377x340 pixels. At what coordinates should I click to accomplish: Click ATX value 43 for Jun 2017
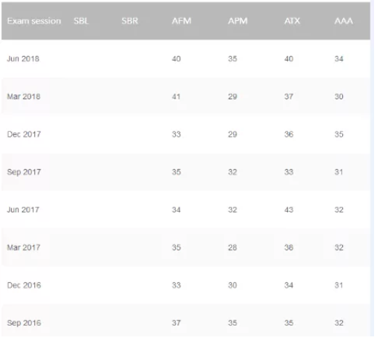(x=288, y=210)
